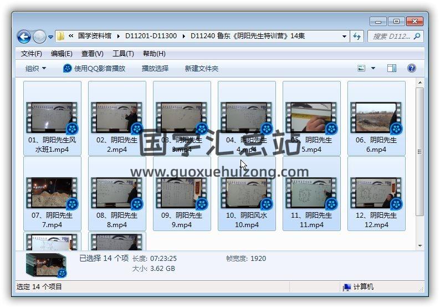Open the 查看(V) menu
The height and width of the screenshot is (308, 440).
(x=93, y=54)
